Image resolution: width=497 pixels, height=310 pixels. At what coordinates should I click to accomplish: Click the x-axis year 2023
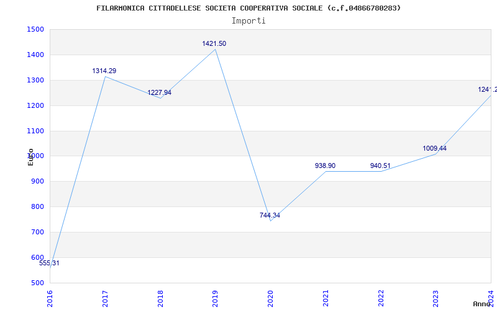[436, 299]
